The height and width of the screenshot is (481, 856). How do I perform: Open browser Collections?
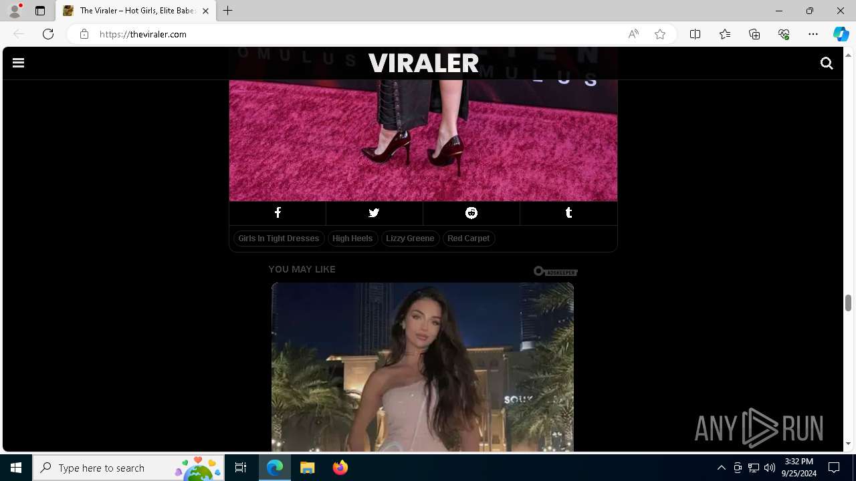tap(754, 34)
